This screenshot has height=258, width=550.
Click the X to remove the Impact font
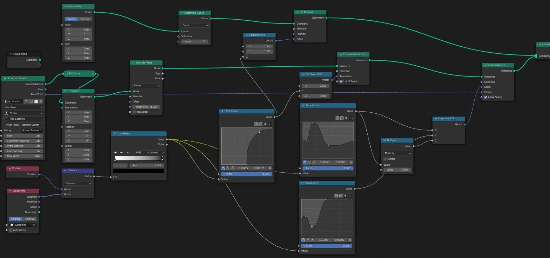point(41,101)
